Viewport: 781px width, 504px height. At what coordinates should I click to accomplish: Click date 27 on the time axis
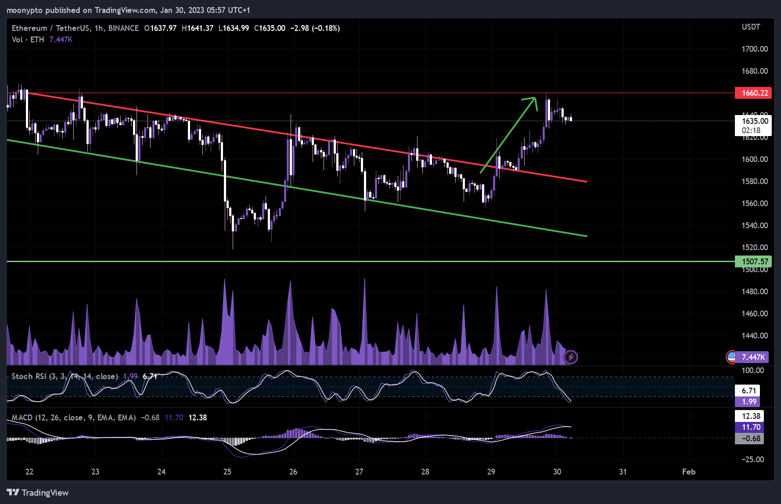[x=359, y=472]
